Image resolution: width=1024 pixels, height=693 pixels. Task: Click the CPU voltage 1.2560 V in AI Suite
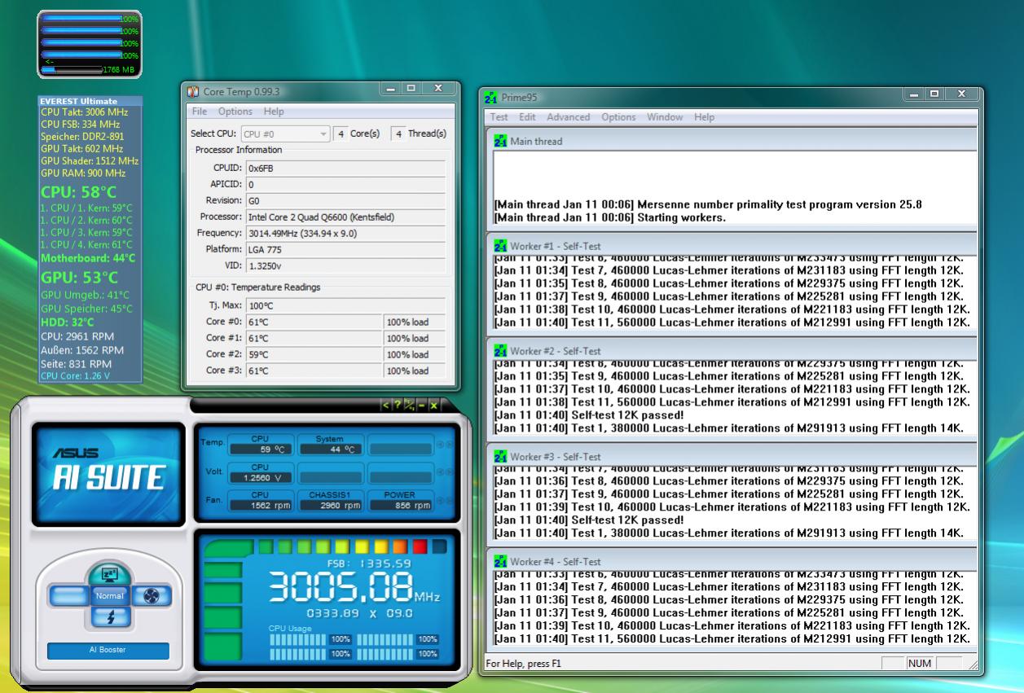(259, 477)
